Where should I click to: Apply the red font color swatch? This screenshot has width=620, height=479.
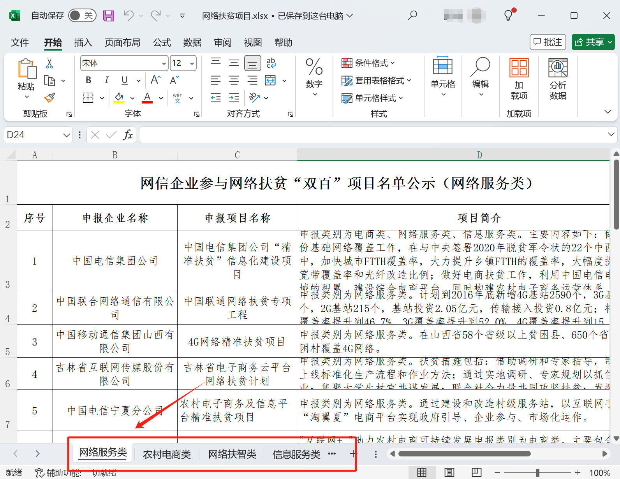(x=147, y=98)
